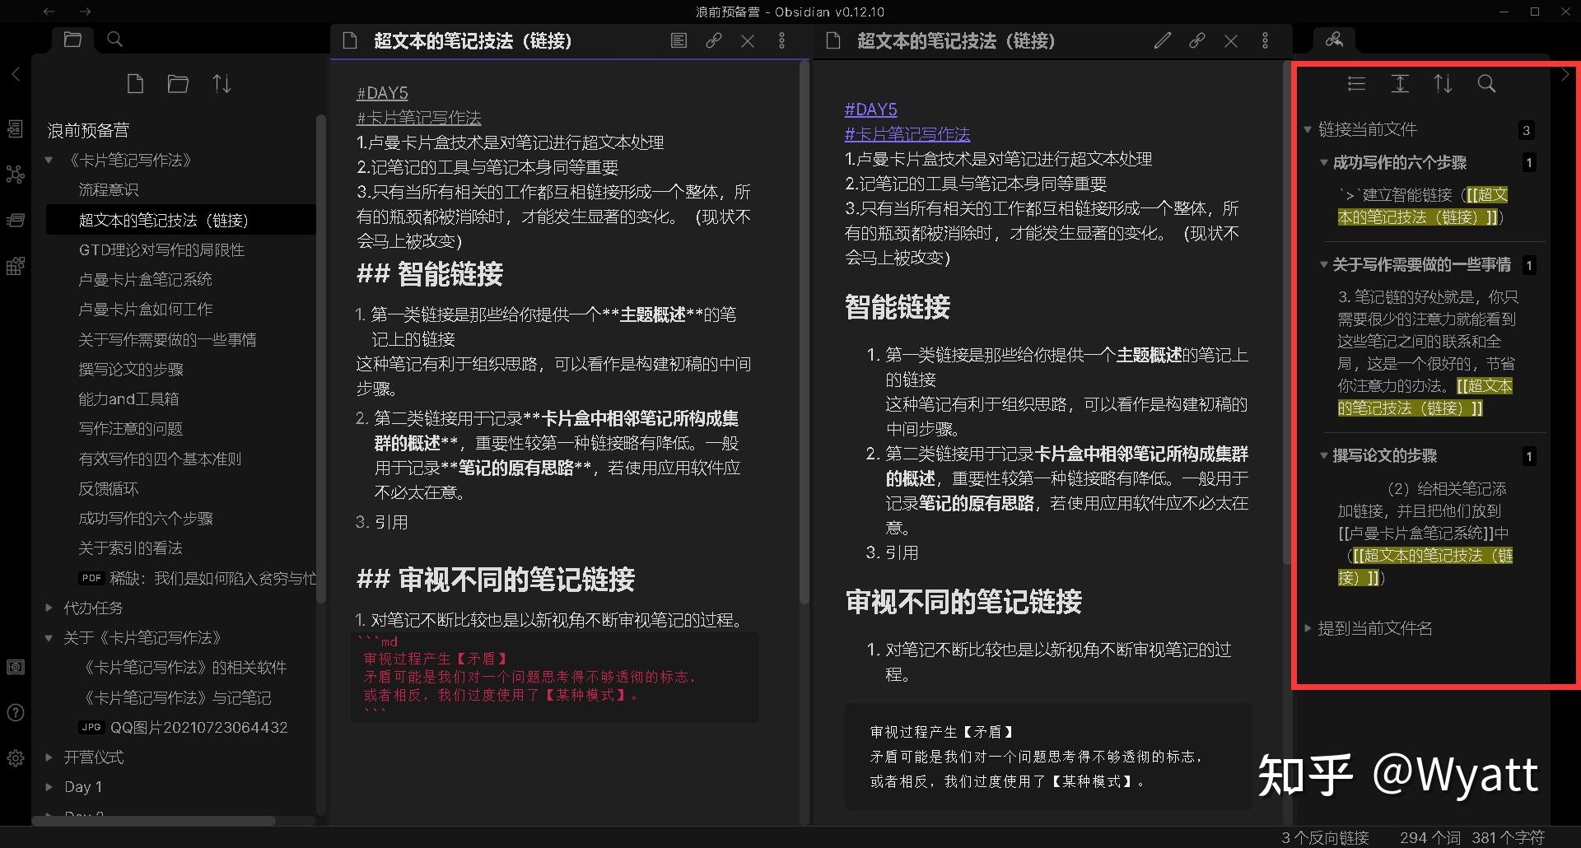Switch right pane to edit mode pencil
Image resolution: width=1581 pixels, height=848 pixels.
pyautogui.click(x=1162, y=40)
